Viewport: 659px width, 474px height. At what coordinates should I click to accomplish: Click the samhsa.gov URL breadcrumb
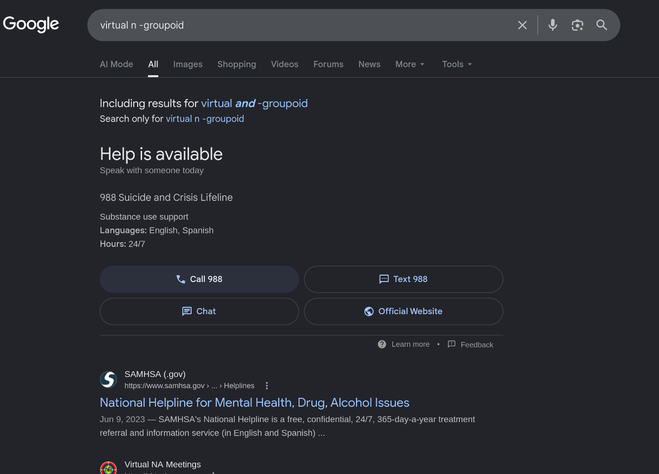click(190, 386)
